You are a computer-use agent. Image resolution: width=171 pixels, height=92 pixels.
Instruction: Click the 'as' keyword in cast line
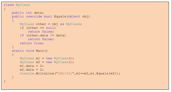click(x=62, y=24)
